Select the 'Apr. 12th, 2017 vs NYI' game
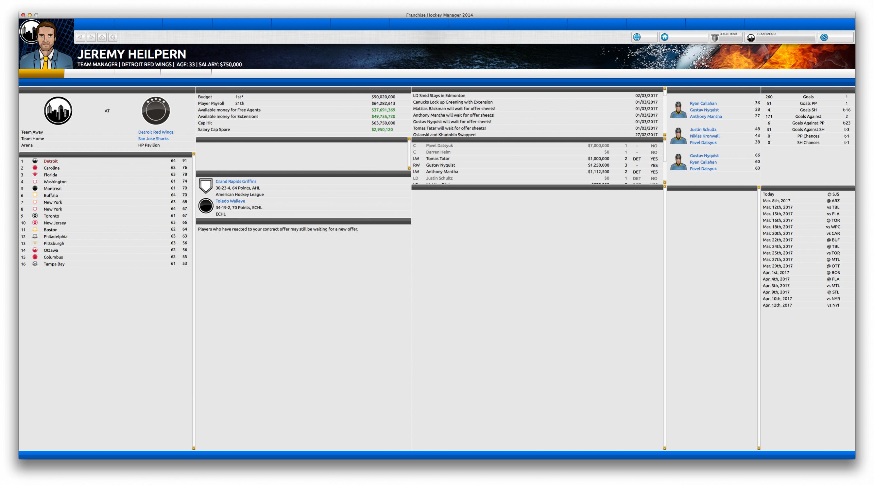This screenshot has width=874, height=485. 808,305
